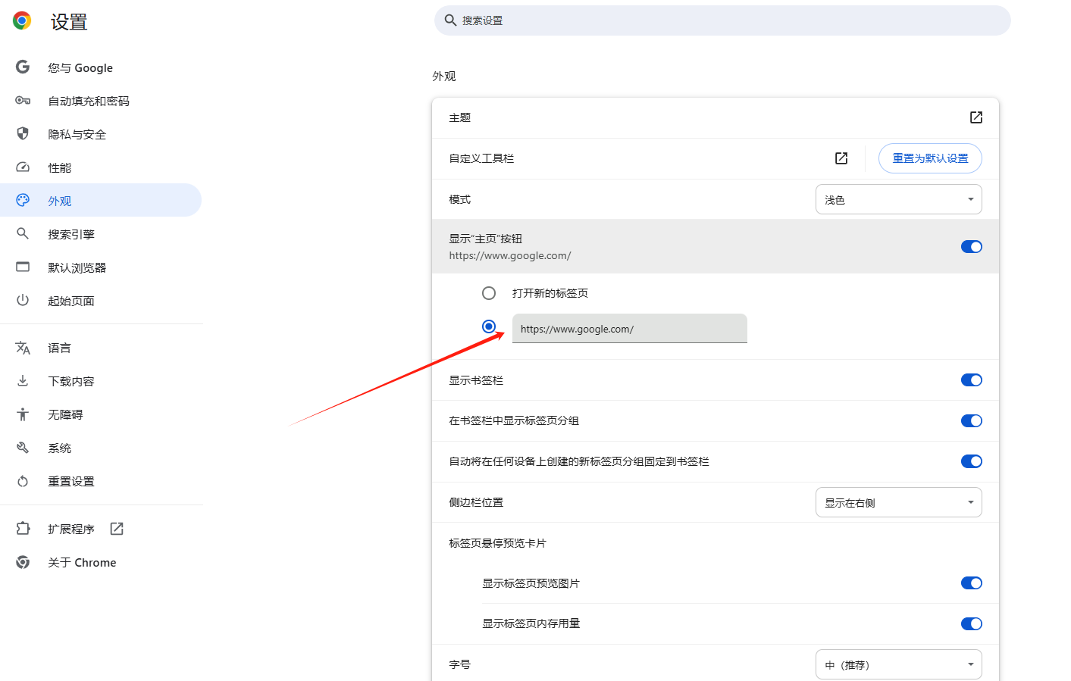Screen dimensions: 1071x681
Task: Toggle the show home button switch
Action: [972, 246]
